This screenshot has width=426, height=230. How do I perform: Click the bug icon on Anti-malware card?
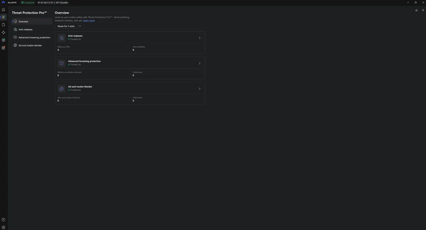tap(61, 38)
